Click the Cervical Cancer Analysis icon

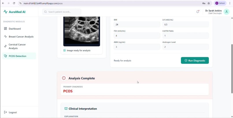coord(5,46)
